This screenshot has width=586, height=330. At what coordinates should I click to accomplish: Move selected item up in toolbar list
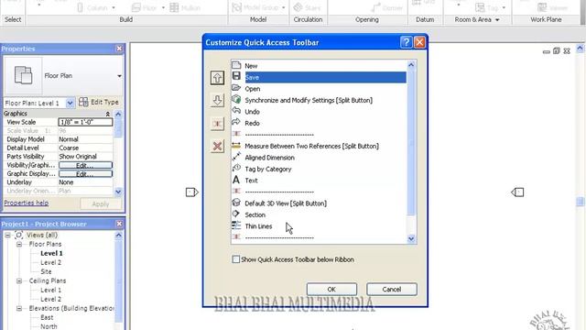pyautogui.click(x=217, y=78)
